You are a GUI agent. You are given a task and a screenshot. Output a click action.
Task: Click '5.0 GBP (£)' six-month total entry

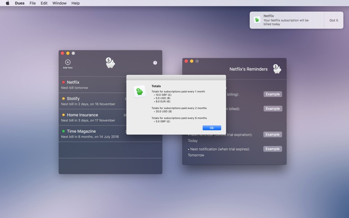(x=163, y=122)
